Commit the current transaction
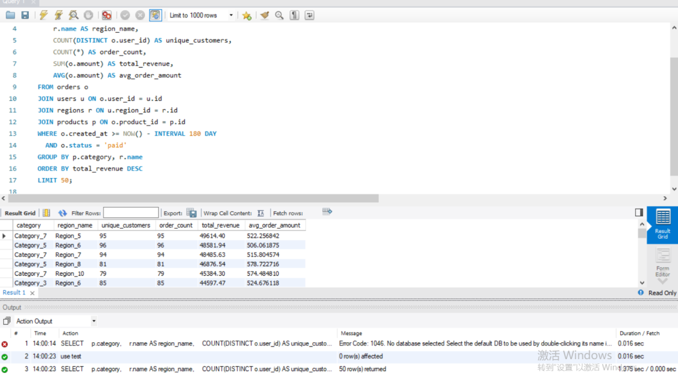678x388 pixels. click(x=125, y=16)
